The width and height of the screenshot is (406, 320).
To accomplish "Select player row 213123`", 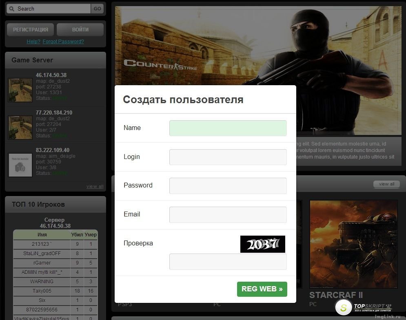I will coord(55,244).
